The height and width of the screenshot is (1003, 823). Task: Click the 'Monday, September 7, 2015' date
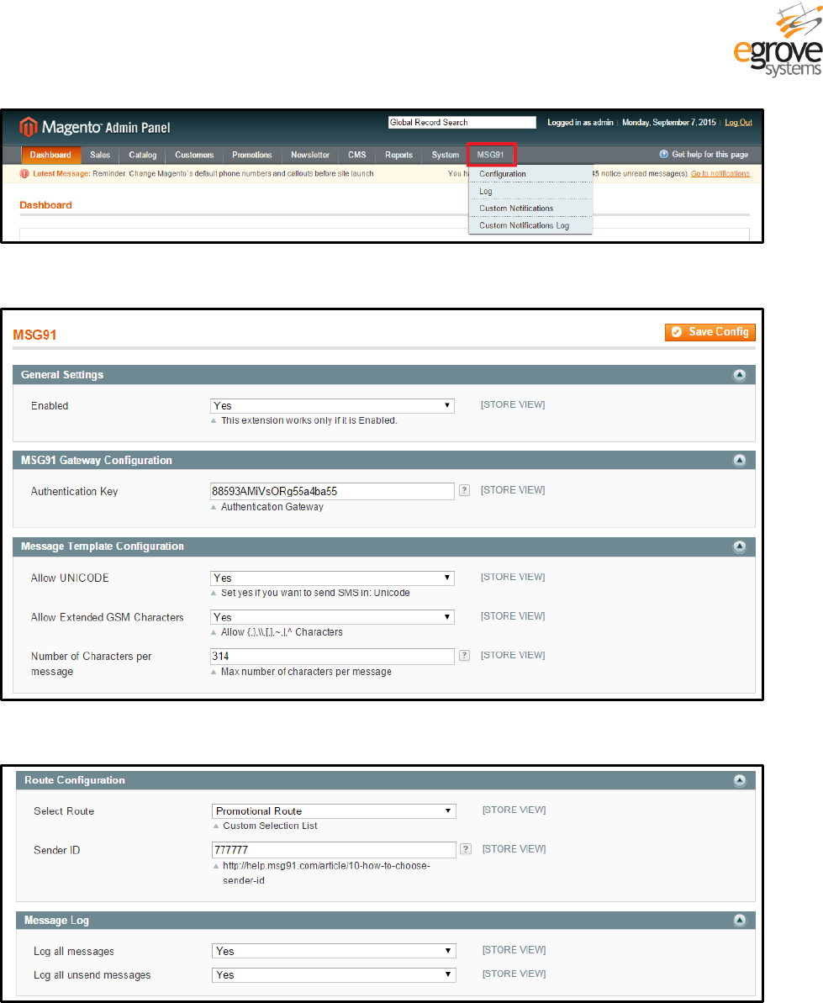tap(669, 123)
